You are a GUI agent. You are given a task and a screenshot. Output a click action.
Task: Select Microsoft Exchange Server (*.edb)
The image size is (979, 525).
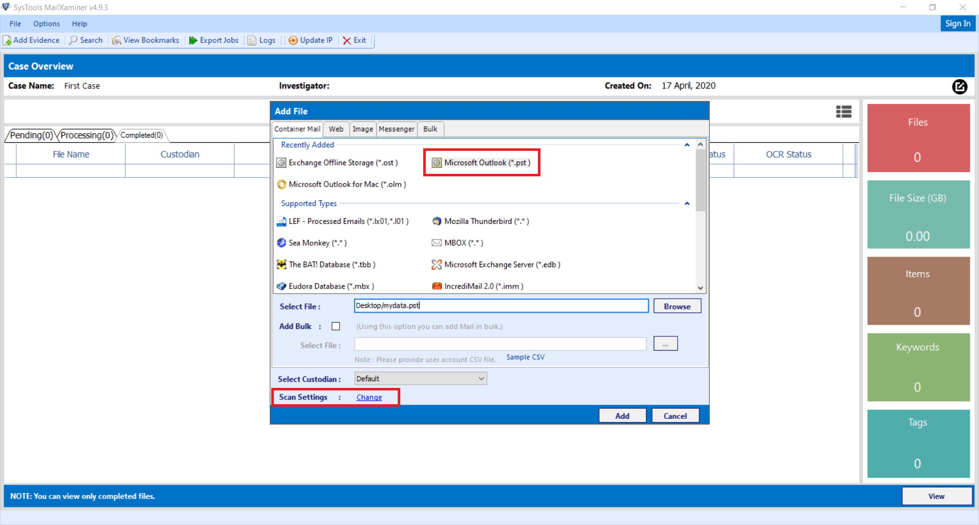[496, 265]
